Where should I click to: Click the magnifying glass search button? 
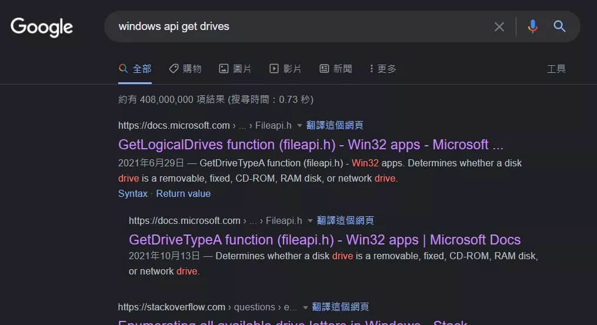tap(560, 26)
